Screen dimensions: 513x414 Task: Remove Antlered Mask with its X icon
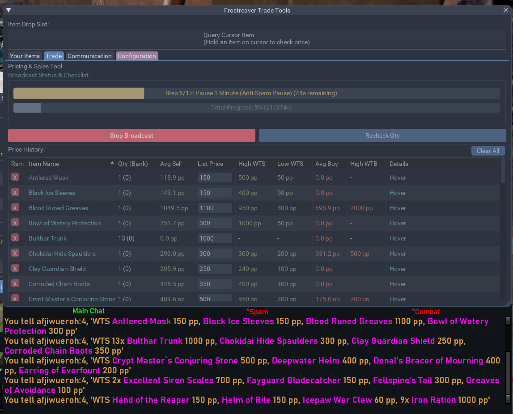(x=15, y=177)
